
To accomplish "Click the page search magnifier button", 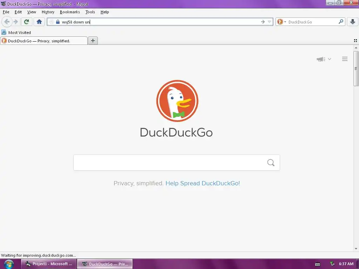I will [271, 163].
